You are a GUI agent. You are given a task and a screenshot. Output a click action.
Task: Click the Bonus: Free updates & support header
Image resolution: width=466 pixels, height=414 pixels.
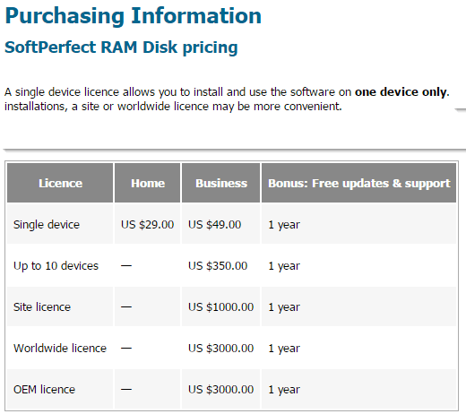pos(359,183)
